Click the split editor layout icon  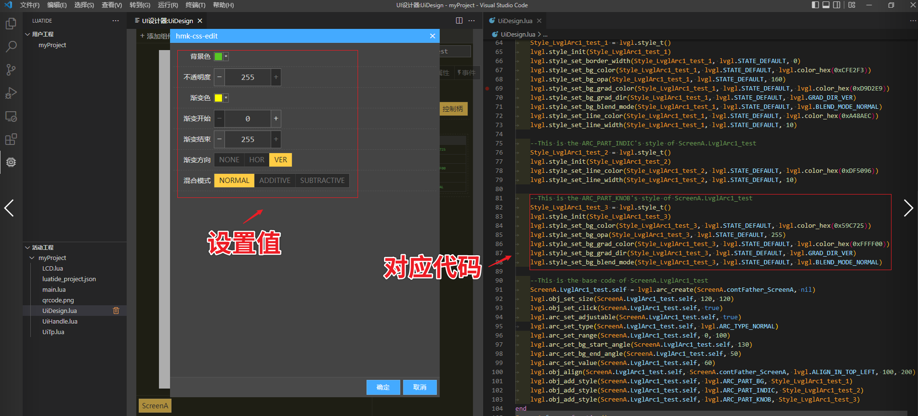[459, 21]
